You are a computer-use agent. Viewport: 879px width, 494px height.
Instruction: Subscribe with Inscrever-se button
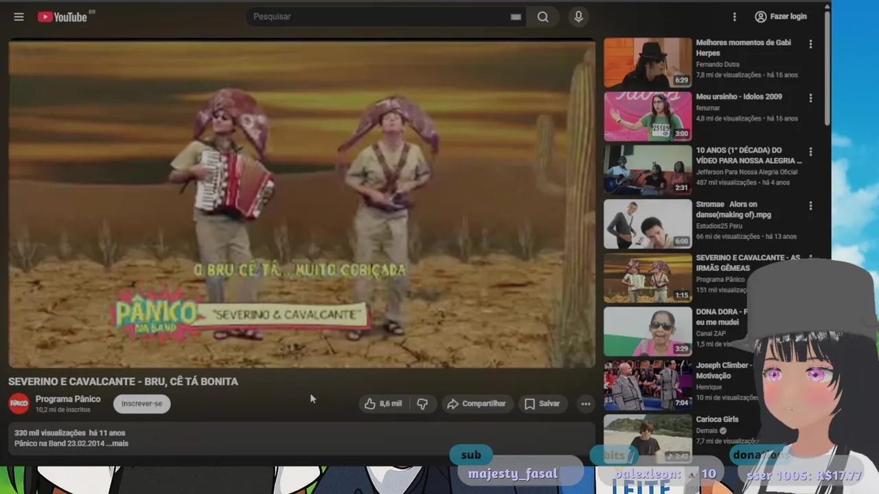pos(142,403)
